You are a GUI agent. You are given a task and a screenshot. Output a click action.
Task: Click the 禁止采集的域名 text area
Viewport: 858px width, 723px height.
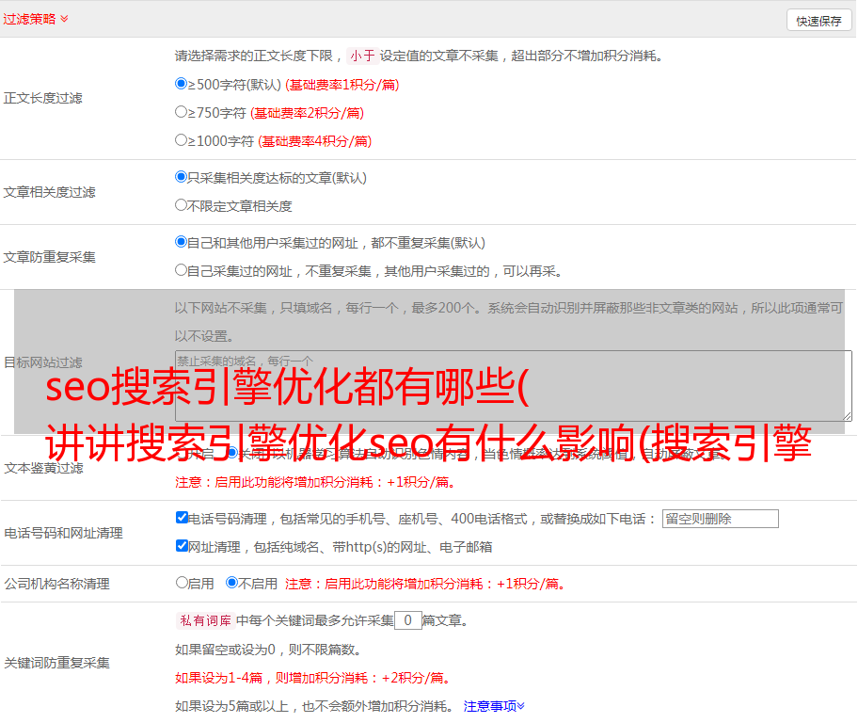(x=513, y=385)
